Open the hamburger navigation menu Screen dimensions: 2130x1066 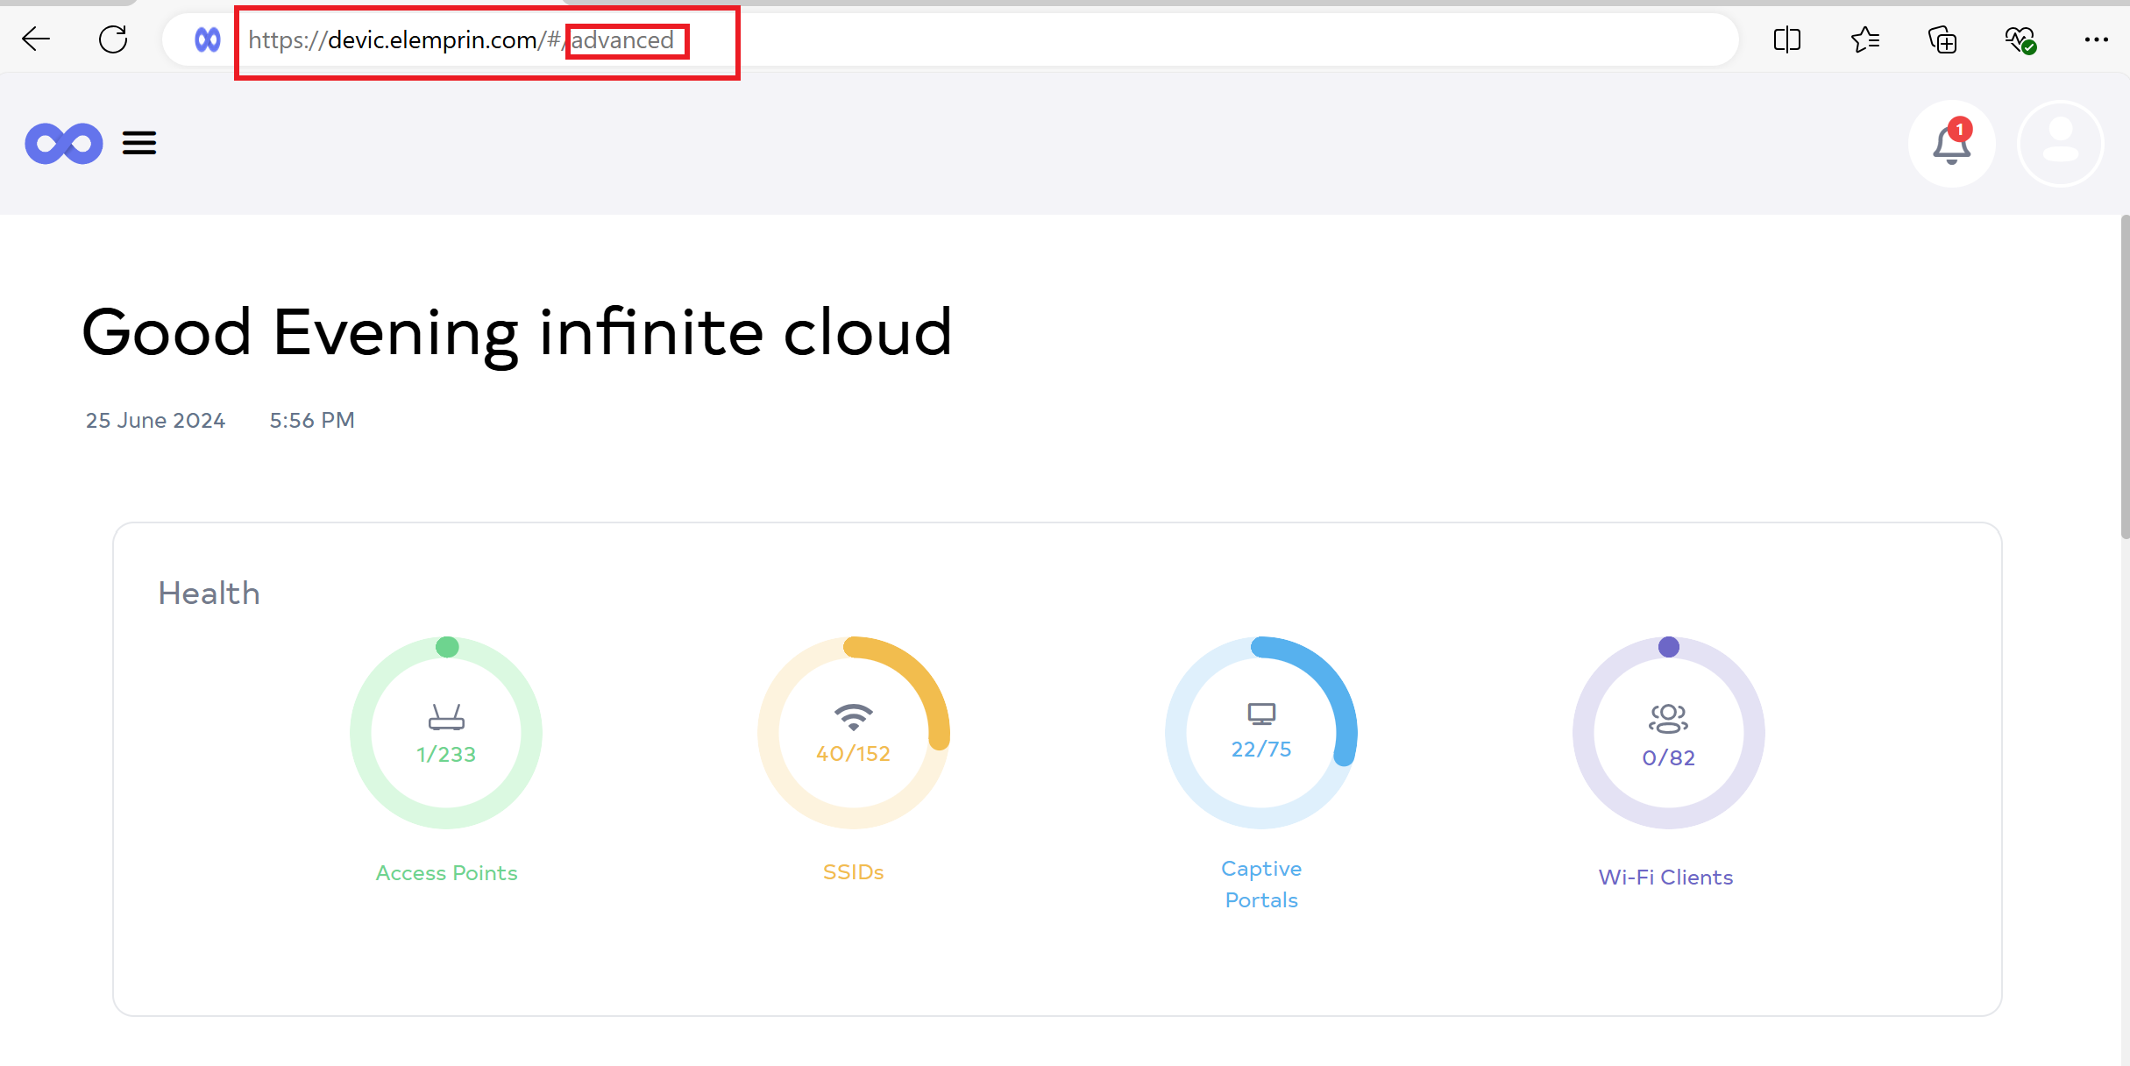[138, 143]
